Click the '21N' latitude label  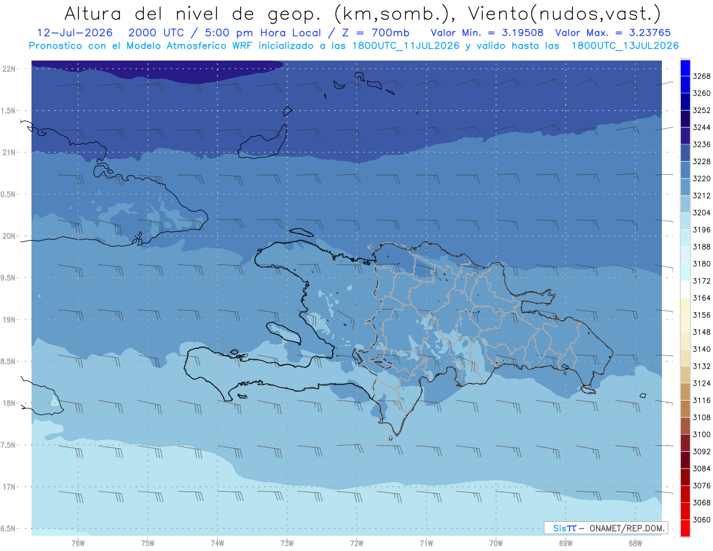[x=9, y=152]
